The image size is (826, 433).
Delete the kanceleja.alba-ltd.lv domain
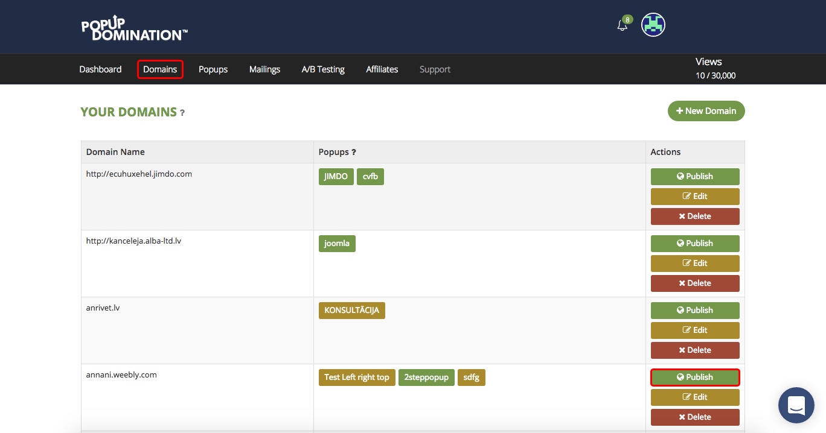tap(695, 283)
